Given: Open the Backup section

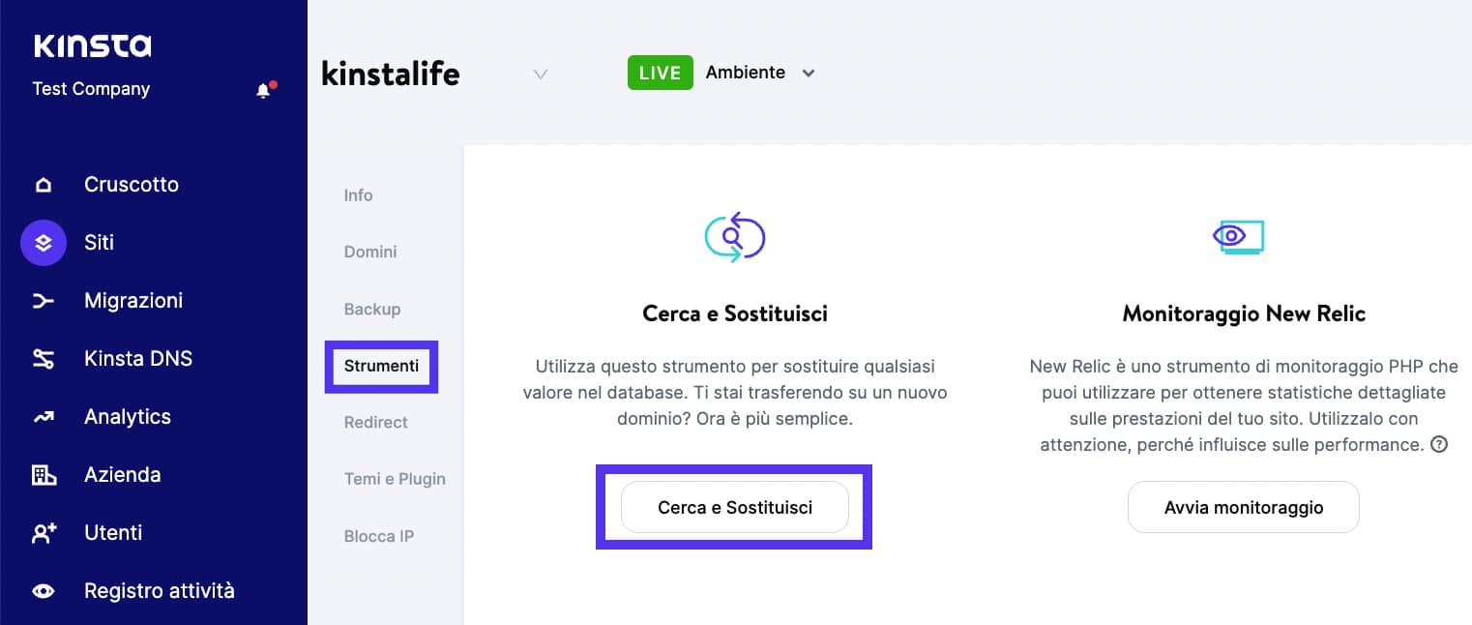Looking at the screenshot, I should 372,309.
